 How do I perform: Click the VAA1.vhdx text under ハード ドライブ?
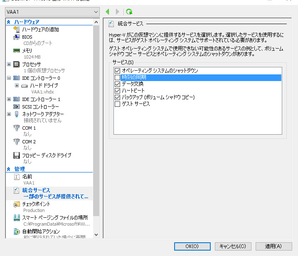click(x=42, y=92)
